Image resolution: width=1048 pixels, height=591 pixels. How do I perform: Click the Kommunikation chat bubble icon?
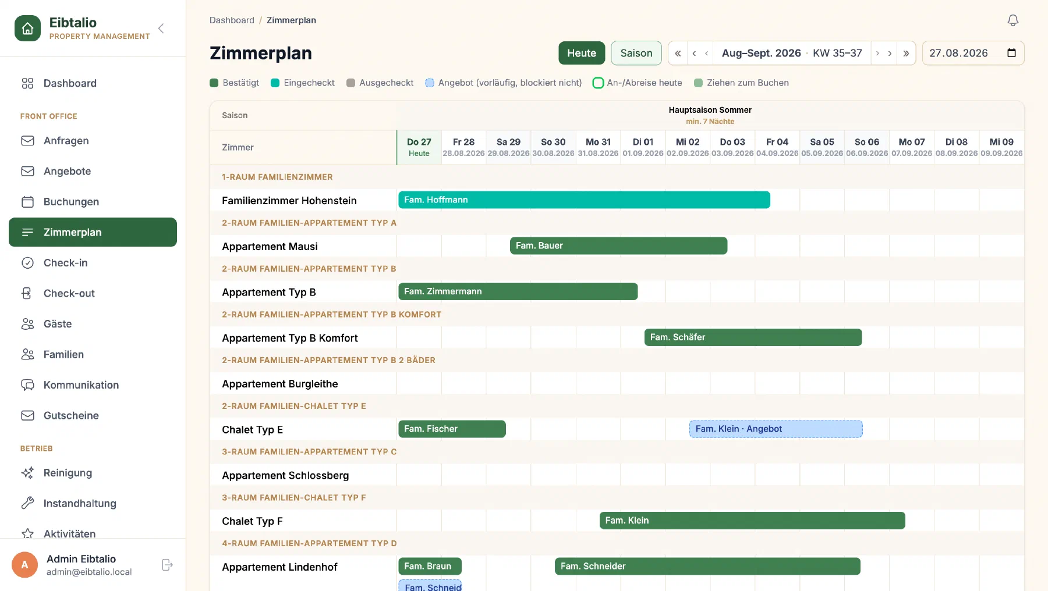[27, 385]
